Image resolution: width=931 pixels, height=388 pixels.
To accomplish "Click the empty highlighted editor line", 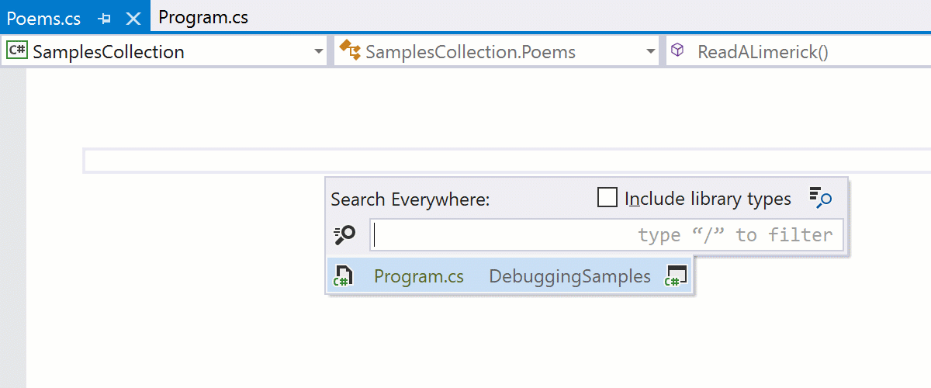I will (x=507, y=161).
